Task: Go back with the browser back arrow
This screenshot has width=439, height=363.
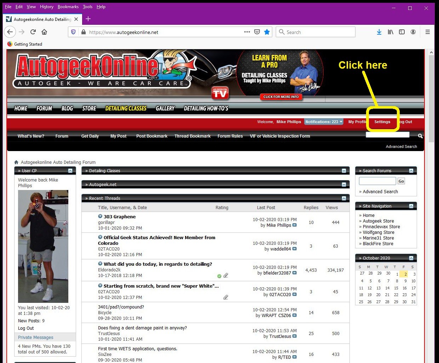Action: click(x=10, y=32)
